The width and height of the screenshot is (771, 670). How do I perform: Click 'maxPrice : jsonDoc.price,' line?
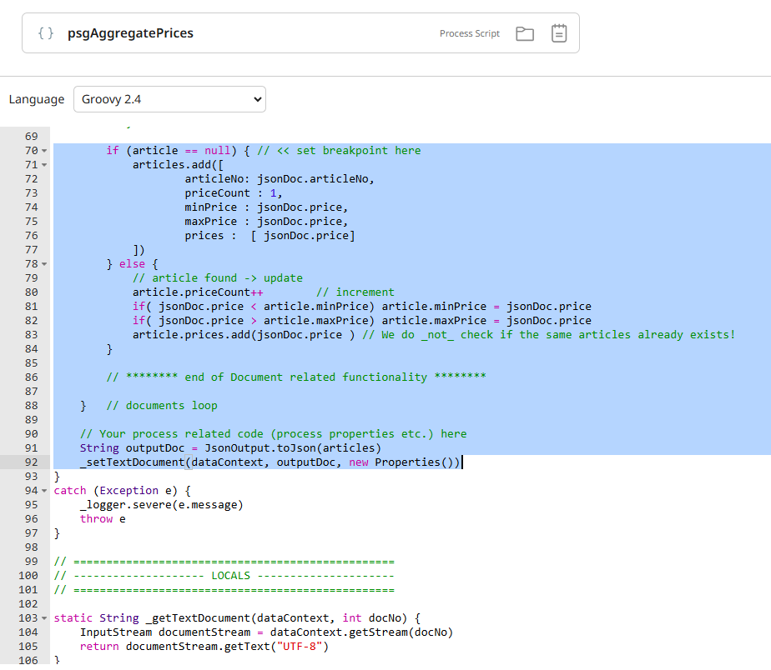pyautogui.click(x=266, y=222)
